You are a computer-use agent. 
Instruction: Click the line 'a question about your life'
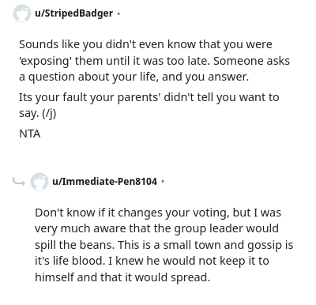click(x=134, y=77)
